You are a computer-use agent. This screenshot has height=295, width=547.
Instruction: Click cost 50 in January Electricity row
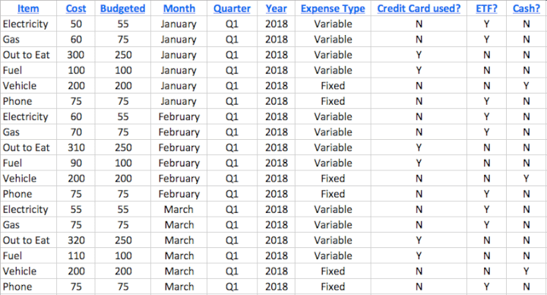point(76,24)
